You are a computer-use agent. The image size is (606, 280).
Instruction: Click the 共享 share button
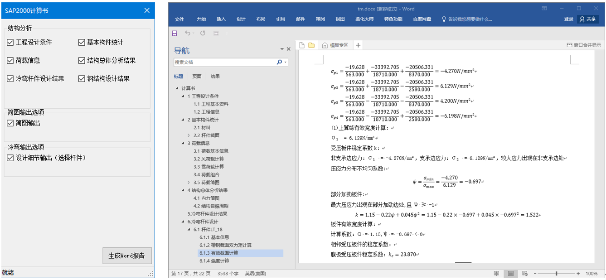pyautogui.click(x=587, y=19)
